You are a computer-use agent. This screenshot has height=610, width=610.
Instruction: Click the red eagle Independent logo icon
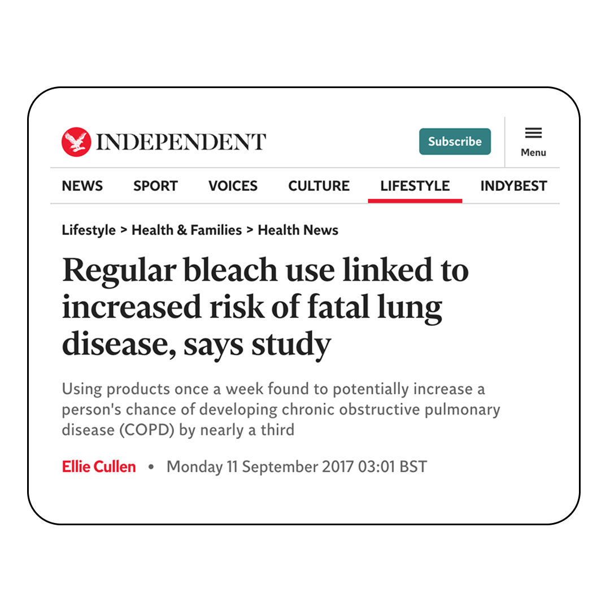(76, 142)
